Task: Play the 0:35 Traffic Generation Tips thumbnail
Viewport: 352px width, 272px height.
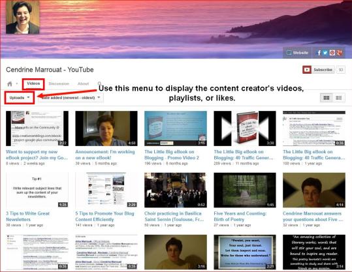Action: (x=314, y=128)
